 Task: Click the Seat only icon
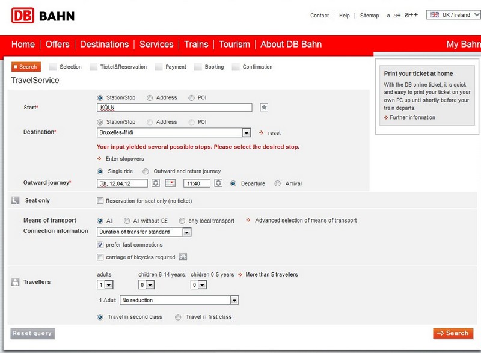[x=16, y=201]
